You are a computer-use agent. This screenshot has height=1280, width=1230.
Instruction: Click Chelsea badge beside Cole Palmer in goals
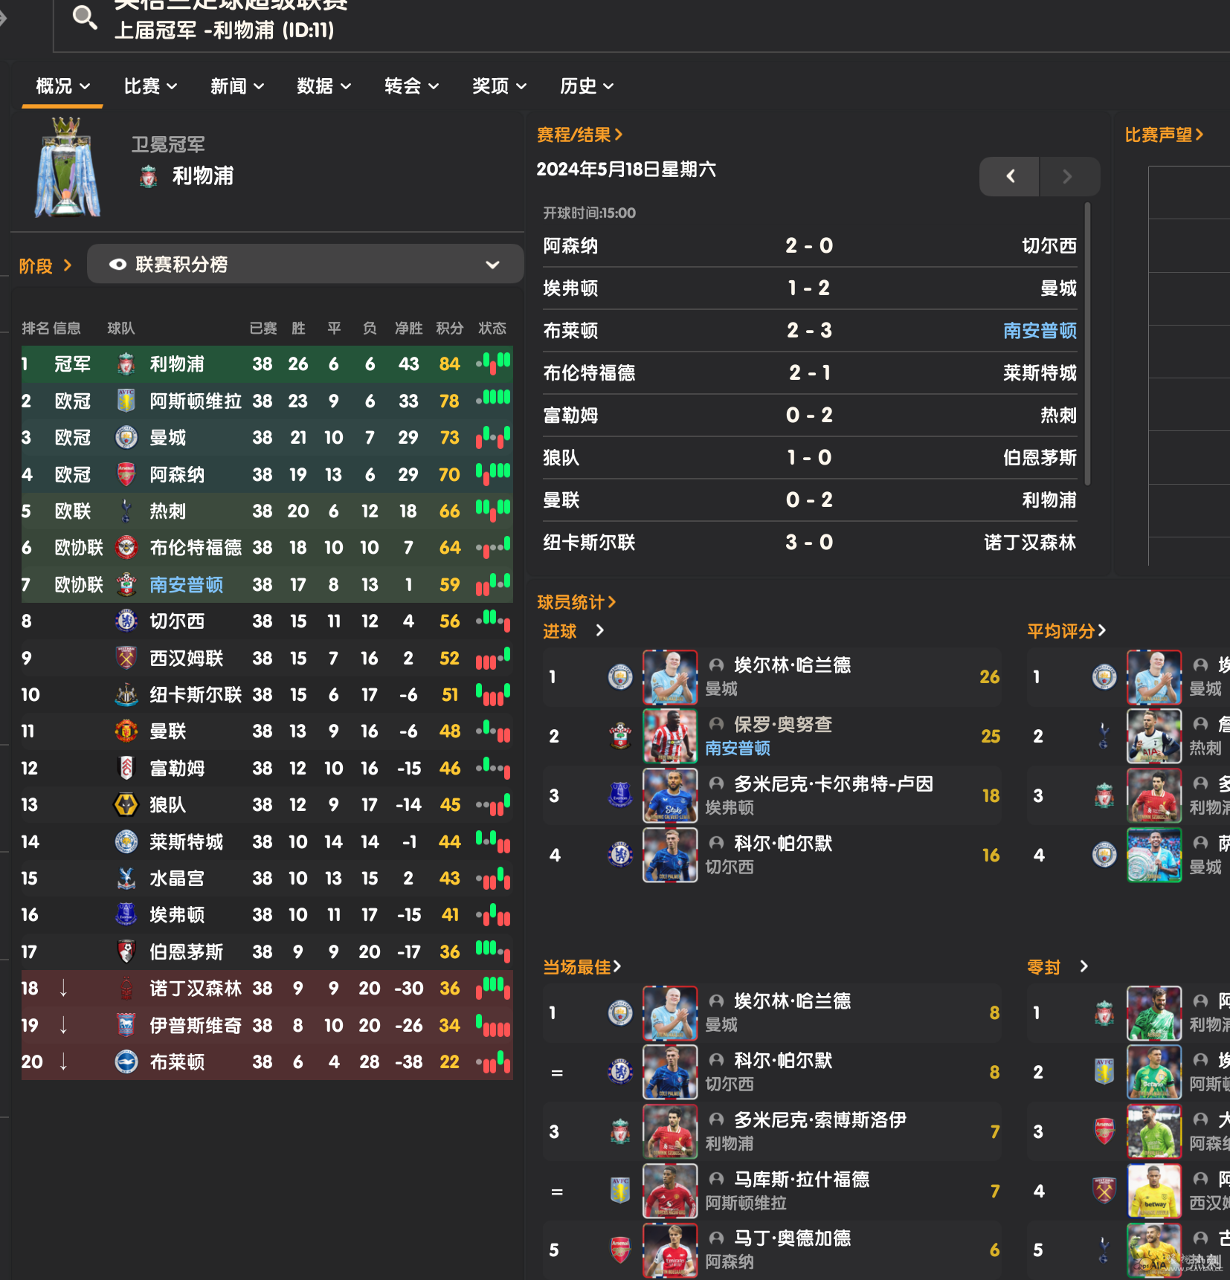[x=620, y=856]
